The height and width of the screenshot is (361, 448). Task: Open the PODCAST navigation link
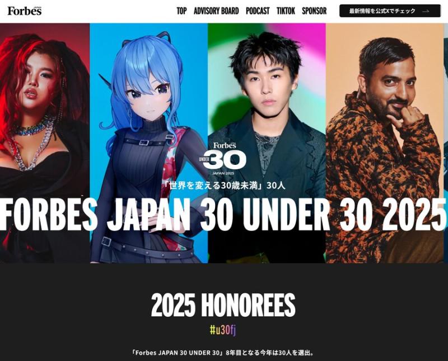(258, 11)
